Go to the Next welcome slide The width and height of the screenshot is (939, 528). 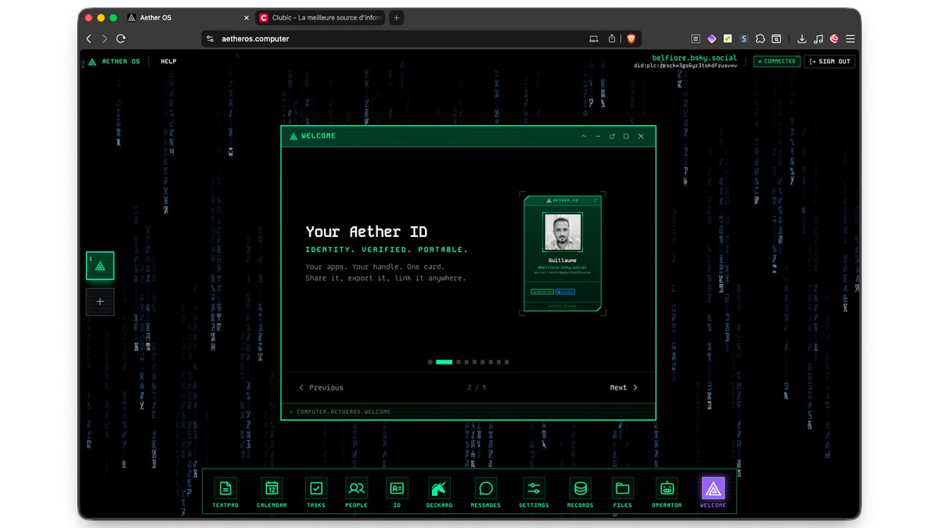(624, 387)
